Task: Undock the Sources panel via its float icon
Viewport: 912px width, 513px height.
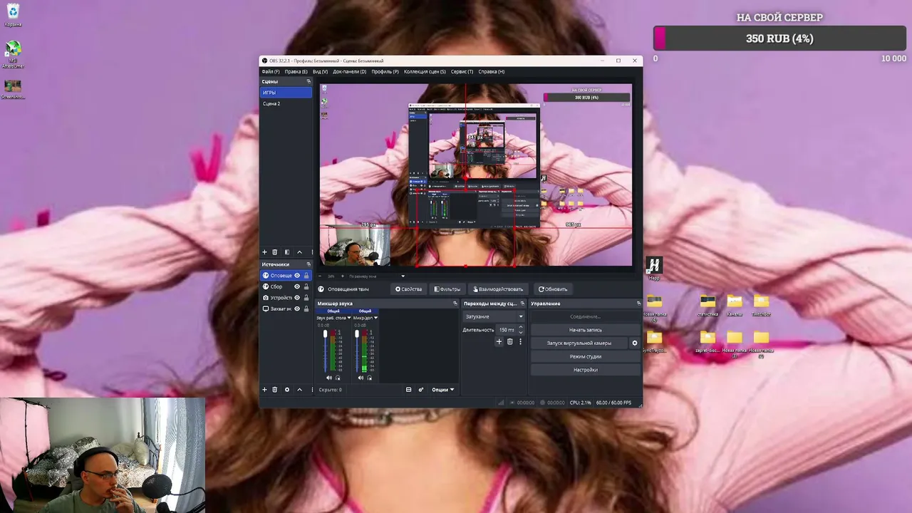Action: [309, 264]
